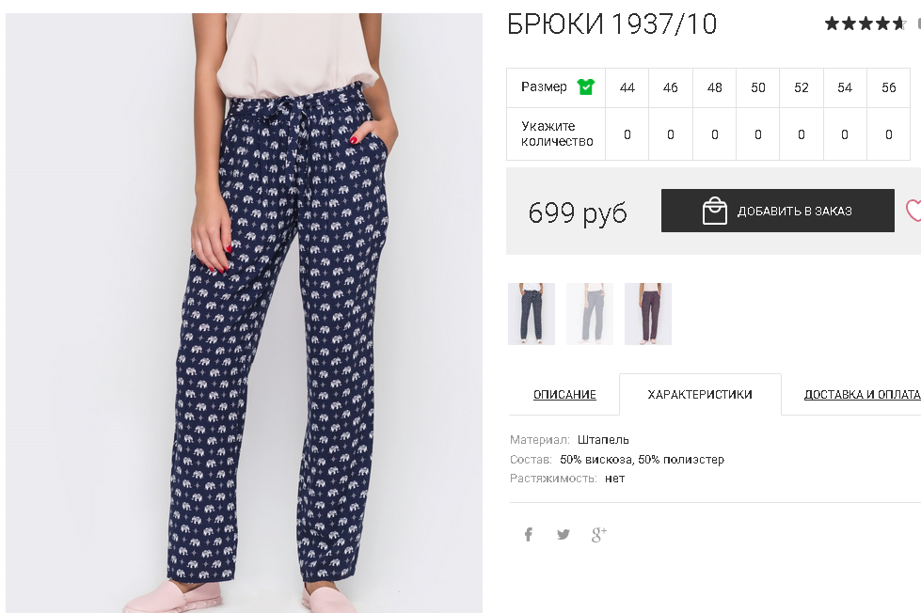
Task: Click the main elephant pants product image
Action: 244,313
